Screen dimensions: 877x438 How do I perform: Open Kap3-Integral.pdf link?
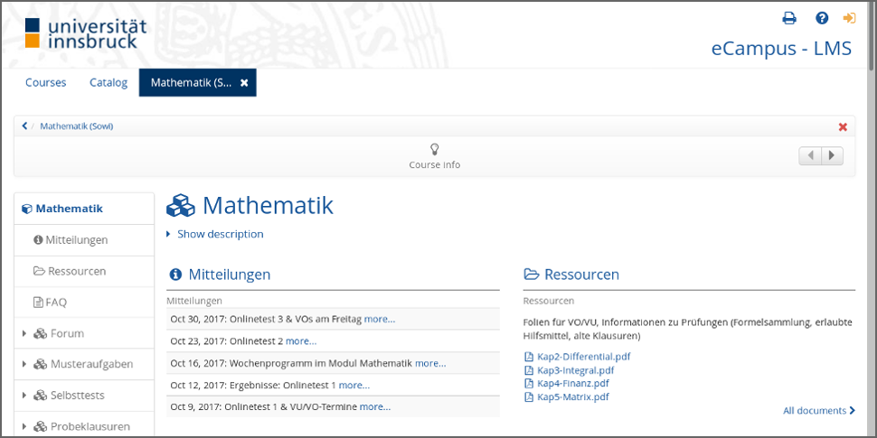coord(576,370)
